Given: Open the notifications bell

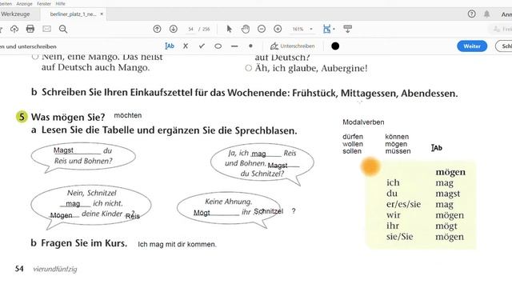Looking at the screenshot, I should coord(486,14).
